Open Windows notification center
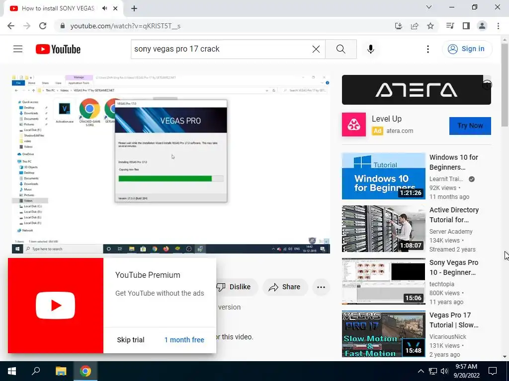This screenshot has height=381, width=509. [493, 371]
